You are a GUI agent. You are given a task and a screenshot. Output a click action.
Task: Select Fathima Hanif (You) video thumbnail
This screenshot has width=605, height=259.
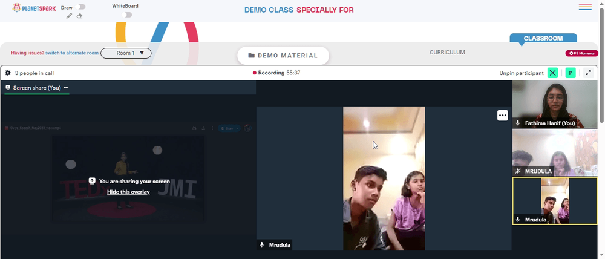click(555, 104)
